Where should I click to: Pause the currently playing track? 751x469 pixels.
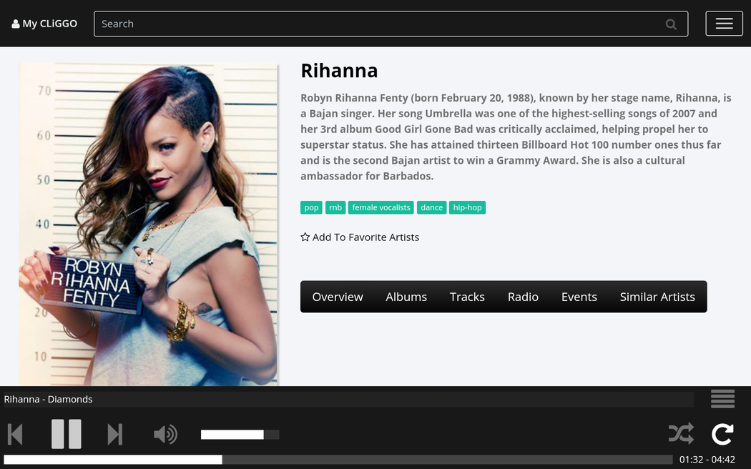click(x=66, y=434)
